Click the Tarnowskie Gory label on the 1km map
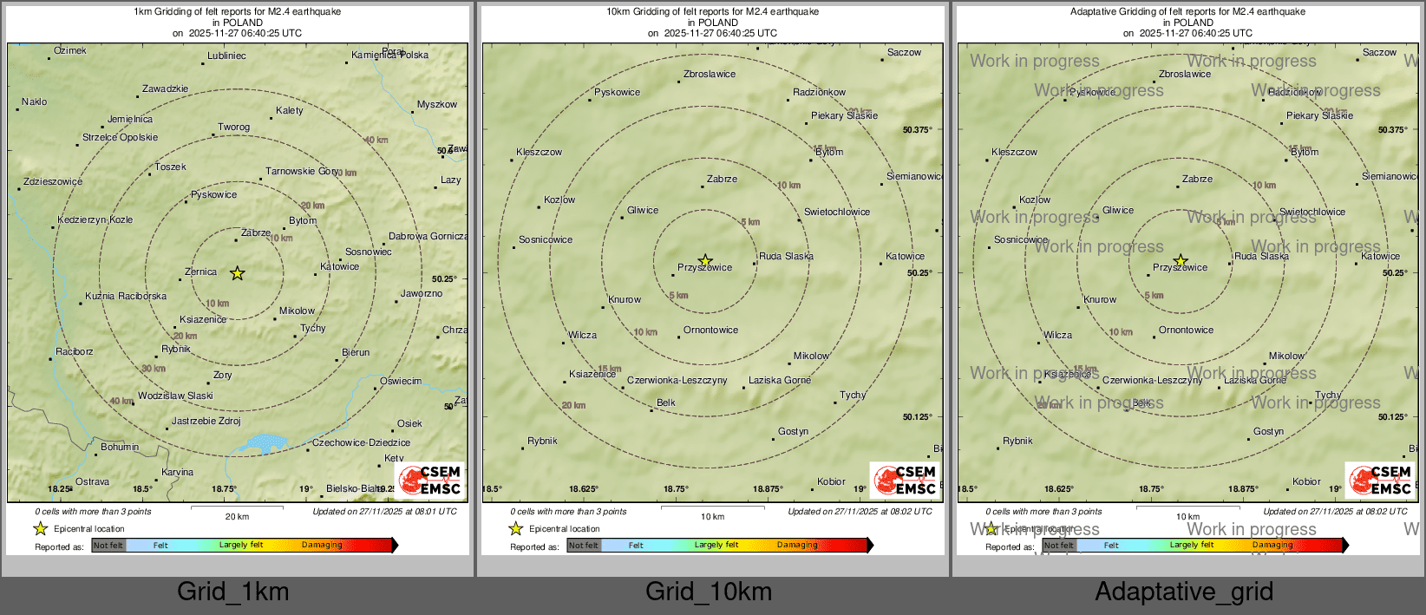 pyautogui.click(x=302, y=171)
